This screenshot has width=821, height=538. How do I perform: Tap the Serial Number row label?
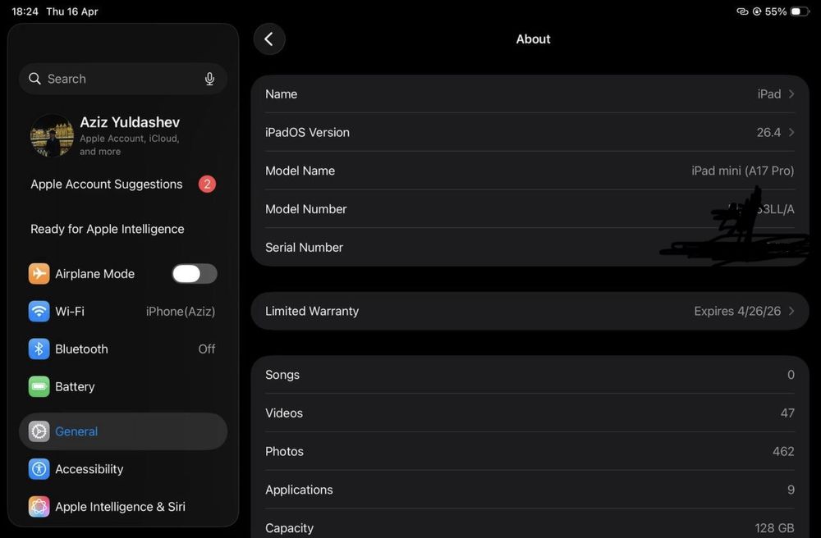tap(305, 248)
